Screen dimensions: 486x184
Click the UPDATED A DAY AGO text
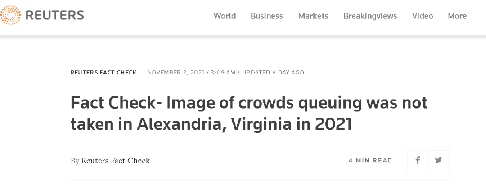(x=273, y=73)
